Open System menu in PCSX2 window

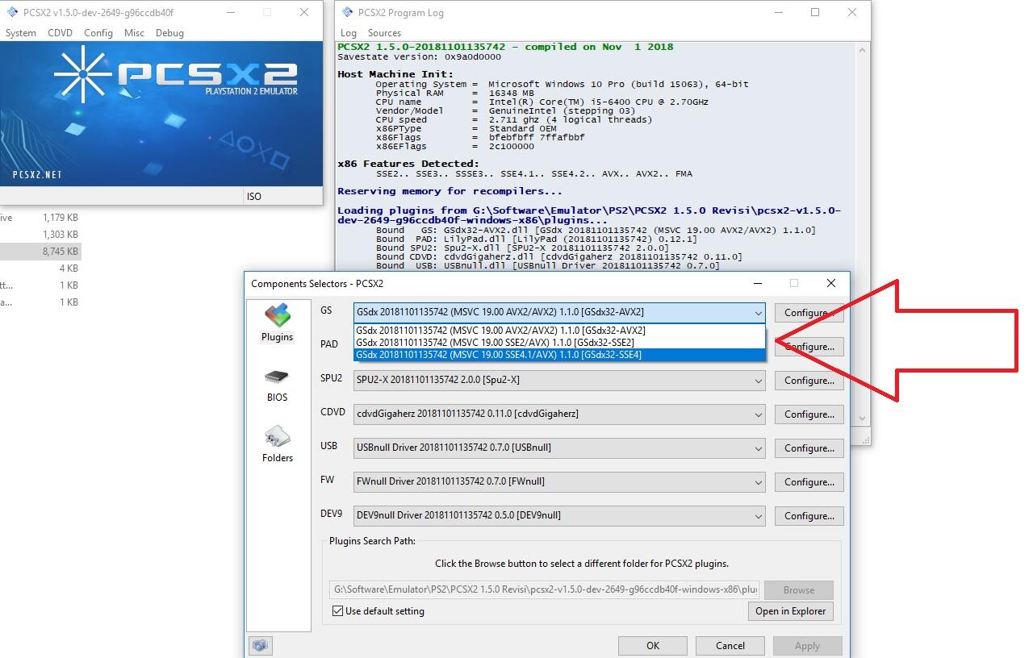[20, 33]
